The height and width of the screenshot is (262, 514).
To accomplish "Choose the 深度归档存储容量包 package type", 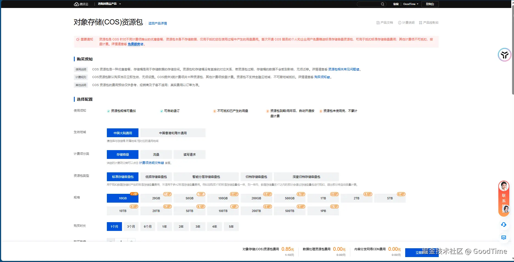I will [306, 177].
